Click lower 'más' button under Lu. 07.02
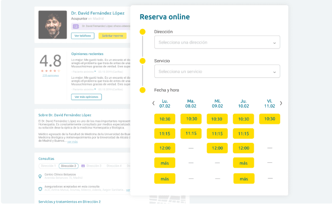Image resolution: width=332 pixels, height=204 pixels. 165,179
